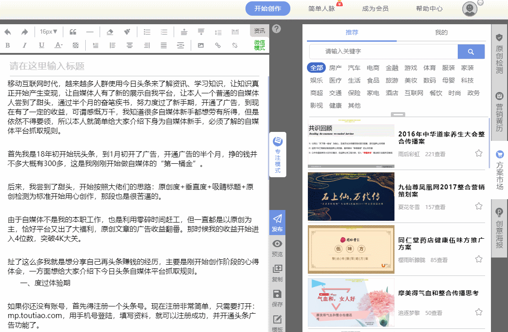Open 帮助中心 in top navigation
This screenshot has width=508, height=332.
[429, 9]
